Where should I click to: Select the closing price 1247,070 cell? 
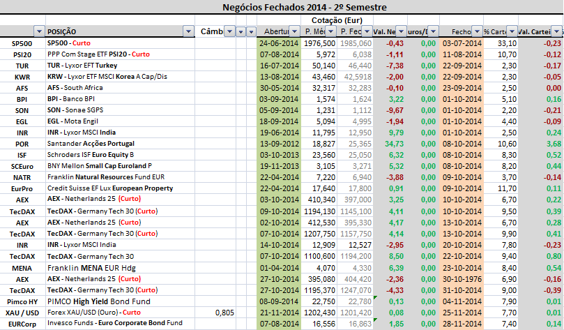(x=355, y=290)
